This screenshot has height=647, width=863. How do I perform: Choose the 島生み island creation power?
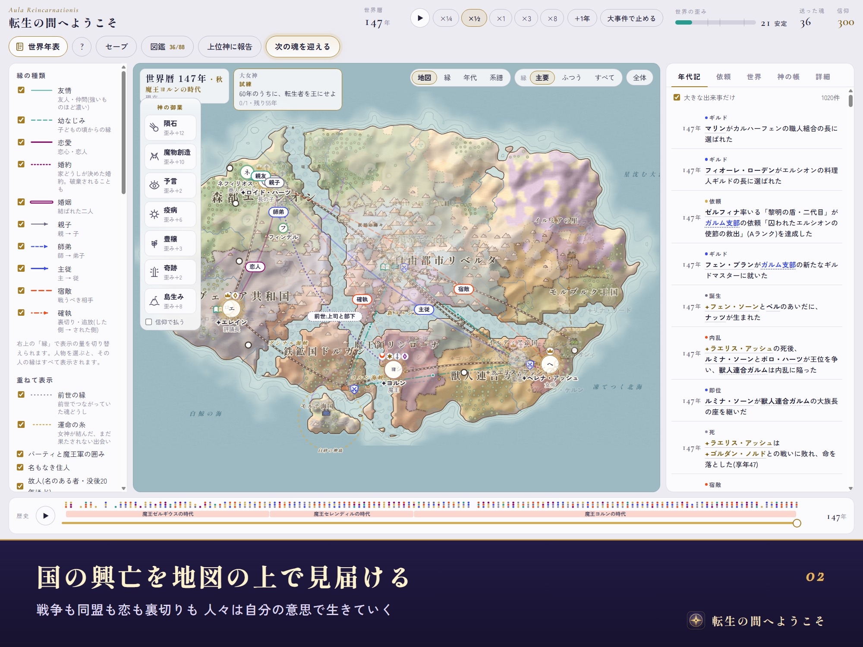pyautogui.click(x=170, y=301)
